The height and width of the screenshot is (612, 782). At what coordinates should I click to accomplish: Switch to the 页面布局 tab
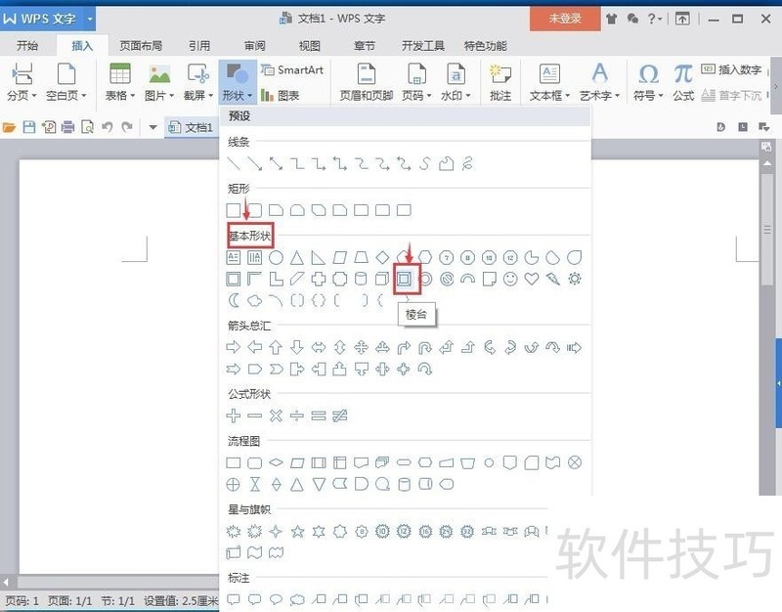point(141,46)
